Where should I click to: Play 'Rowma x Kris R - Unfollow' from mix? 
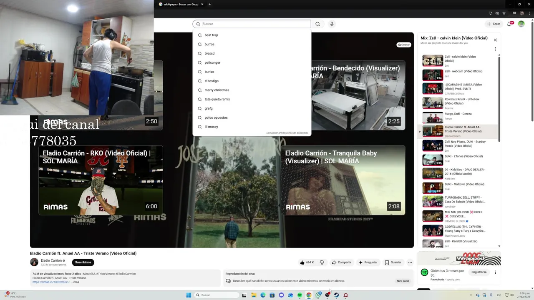point(458,103)
